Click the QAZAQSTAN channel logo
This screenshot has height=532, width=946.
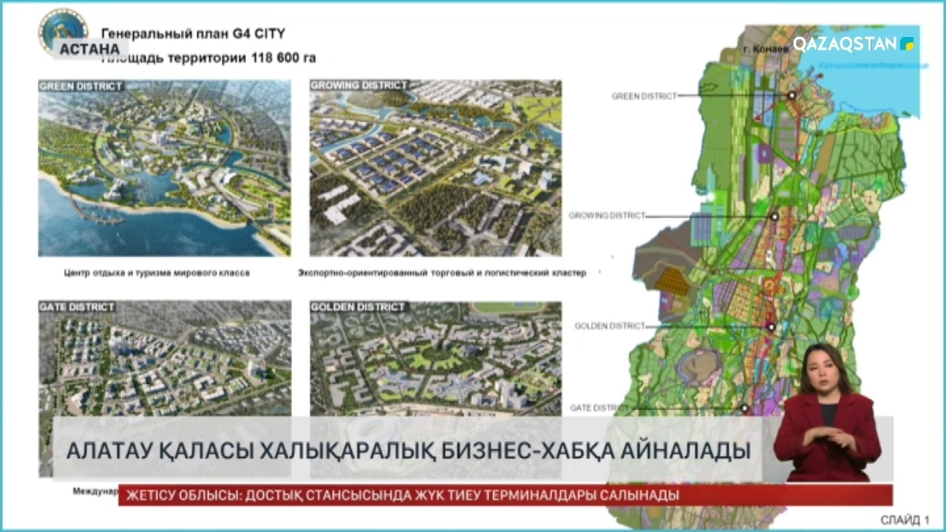[853, 44]
